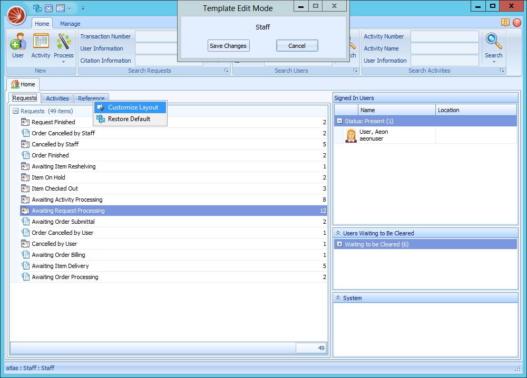Open the red help question mark icon

click(516, 23)
